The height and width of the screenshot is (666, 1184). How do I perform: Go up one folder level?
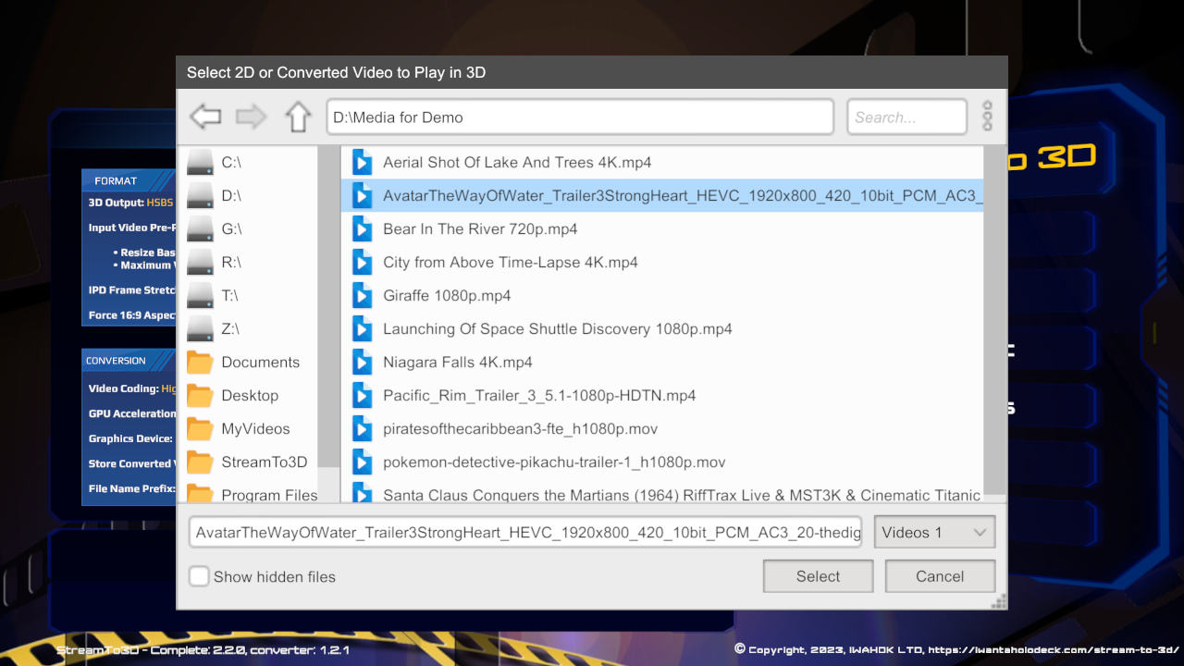297,117
